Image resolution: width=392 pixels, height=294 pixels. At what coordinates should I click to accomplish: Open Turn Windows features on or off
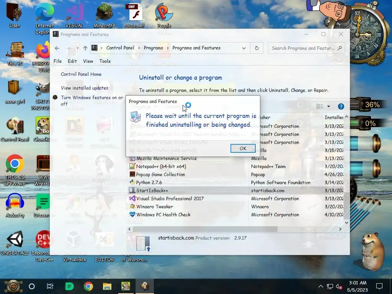tap(92, 101)
